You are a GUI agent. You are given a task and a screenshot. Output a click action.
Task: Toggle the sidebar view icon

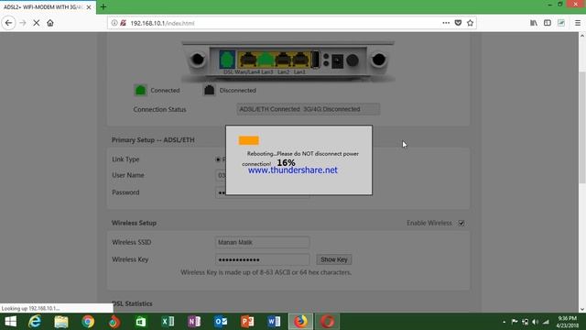[x=548, y=23]
